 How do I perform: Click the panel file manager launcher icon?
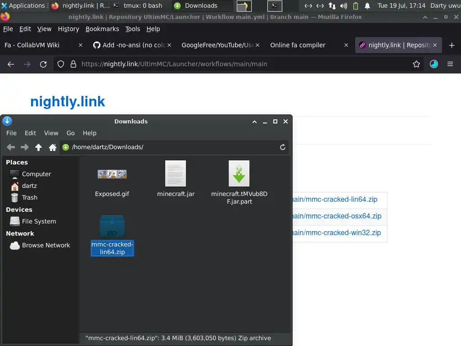coord(244,5)
